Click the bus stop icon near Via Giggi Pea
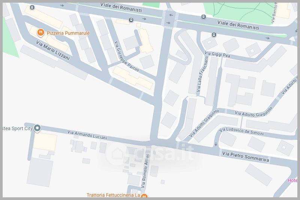 [x=214, y=35]
